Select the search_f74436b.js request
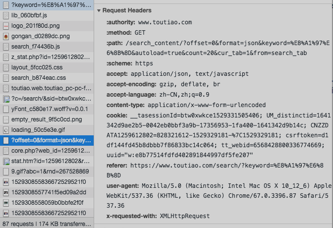333x228 pixels. pyautogui.click(x=47, y=47)
